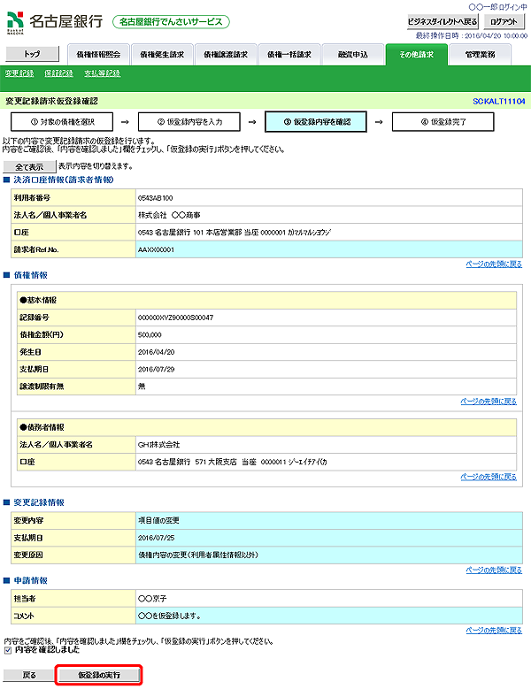Viewport: 531px width, 689px height.
Task: Open the 融資申込 tab
Action: click(x=353, y=55)
